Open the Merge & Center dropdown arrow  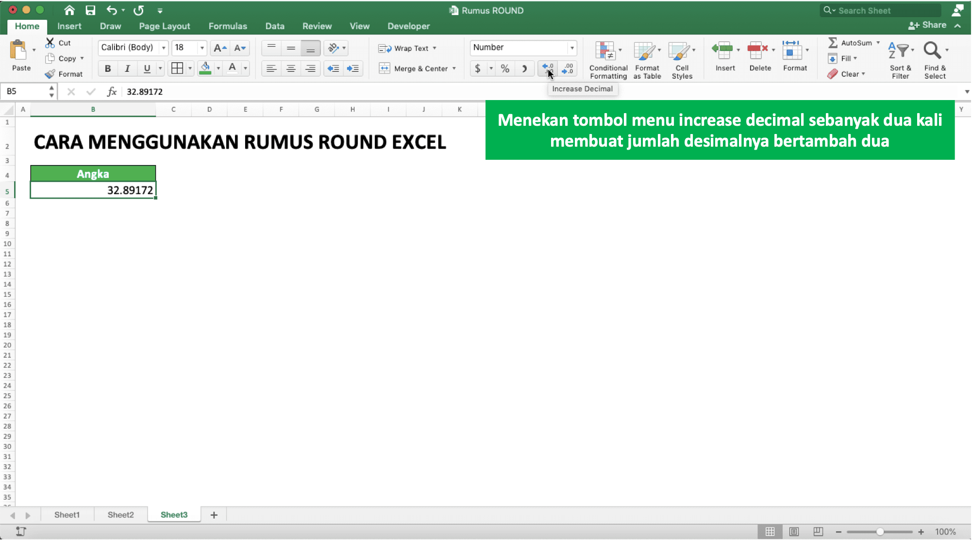click(x=454, y=68)
